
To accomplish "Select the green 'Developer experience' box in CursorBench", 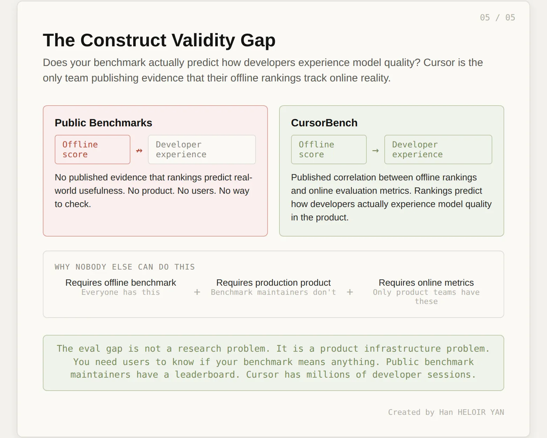I will pos(438,150).
